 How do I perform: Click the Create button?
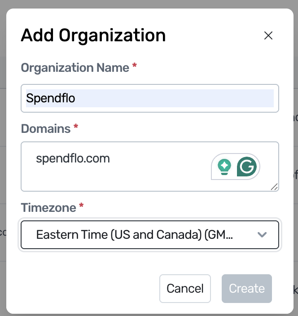pyautogui.click(x=247, y=288)
